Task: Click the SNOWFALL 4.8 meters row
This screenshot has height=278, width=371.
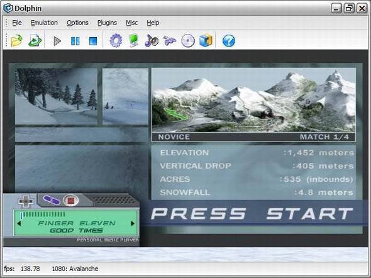Action: click(257, 192)
